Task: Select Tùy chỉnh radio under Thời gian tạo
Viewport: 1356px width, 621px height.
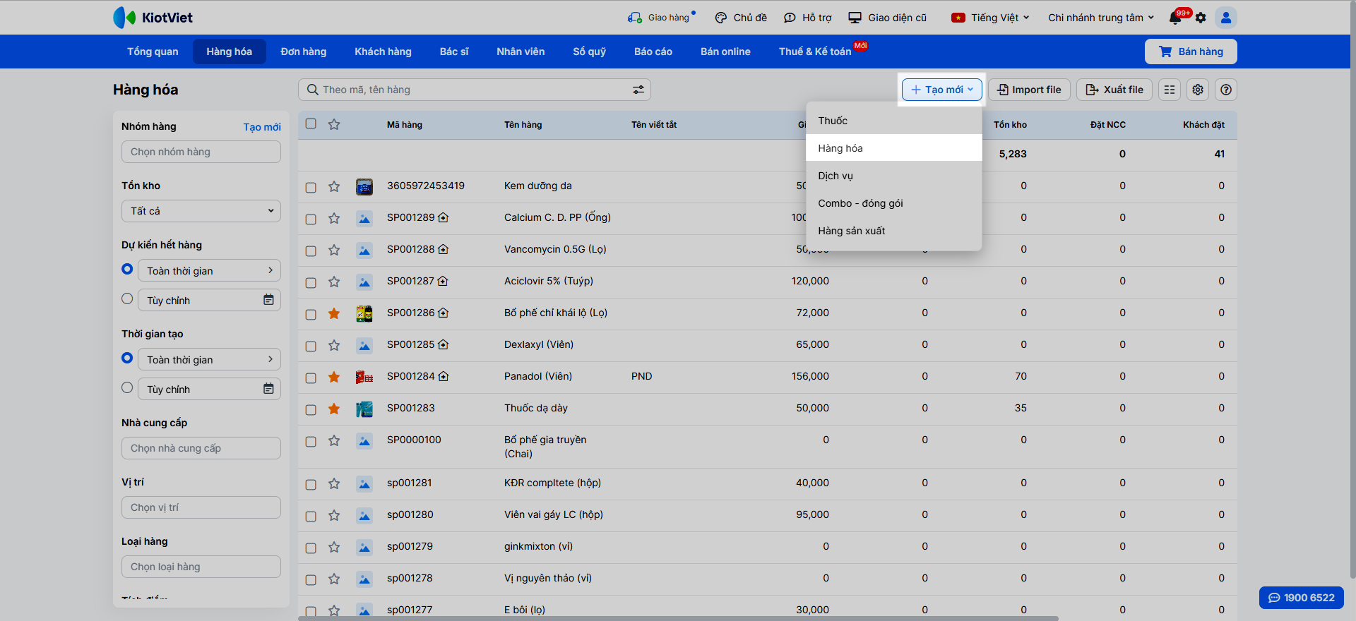Action: (127, 388)
